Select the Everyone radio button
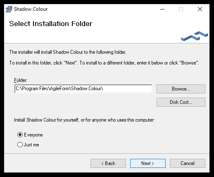The height and width of the screenshot is (177, 214). (x=20, y=135)
